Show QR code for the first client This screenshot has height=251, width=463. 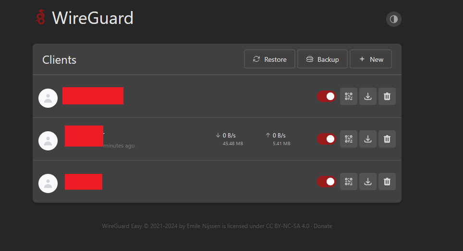[x=349, y=96]
